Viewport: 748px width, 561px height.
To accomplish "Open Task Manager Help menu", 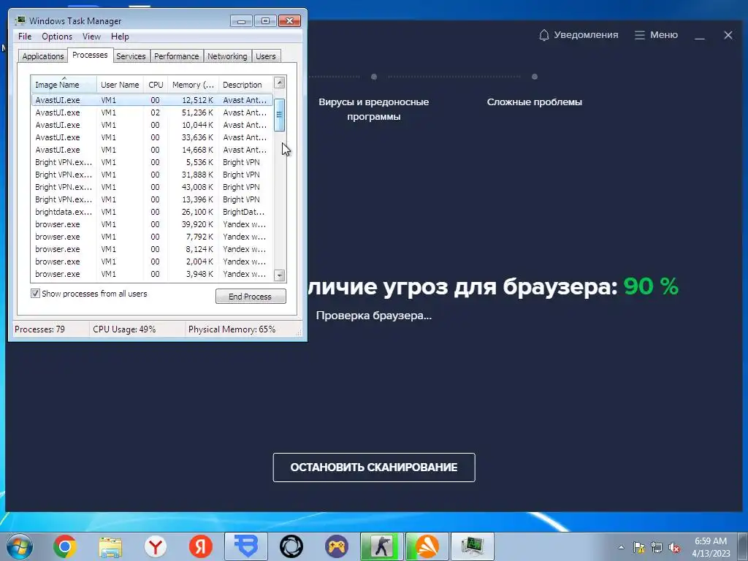I will pyautogui.click(x=120, y=37).
